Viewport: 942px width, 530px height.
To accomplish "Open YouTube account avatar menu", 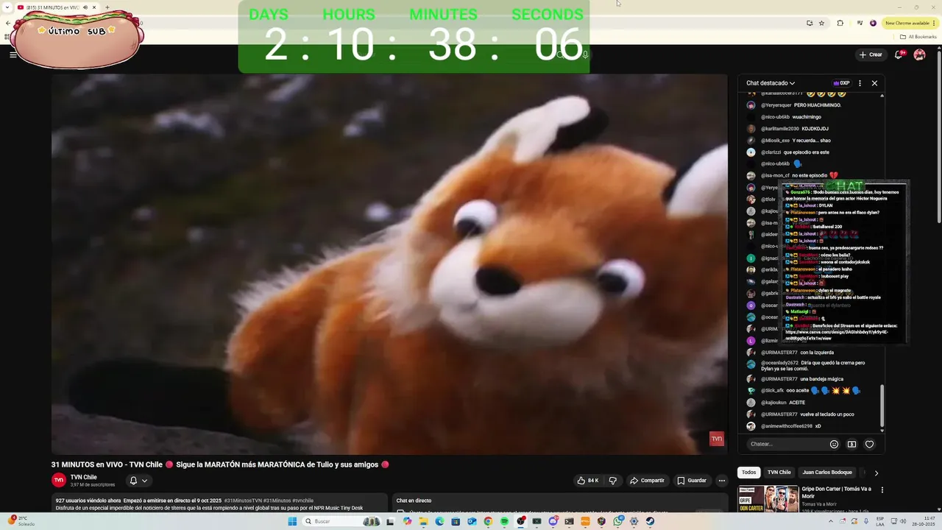I will tap(919, 54).
